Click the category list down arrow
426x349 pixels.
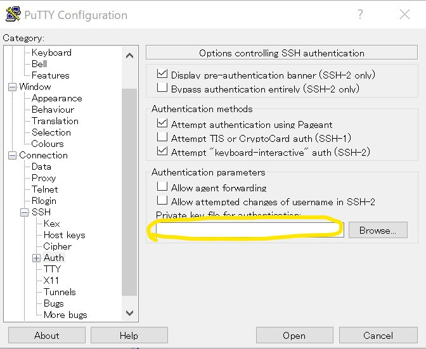coord(129,313)
